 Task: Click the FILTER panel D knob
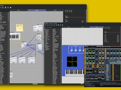pyautogui.click(x=76, y=50)
